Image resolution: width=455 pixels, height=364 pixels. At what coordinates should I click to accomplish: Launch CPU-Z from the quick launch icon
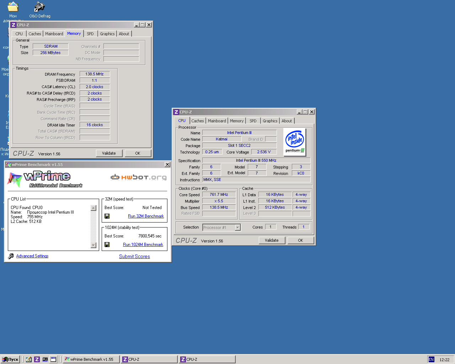click(37, 359)
